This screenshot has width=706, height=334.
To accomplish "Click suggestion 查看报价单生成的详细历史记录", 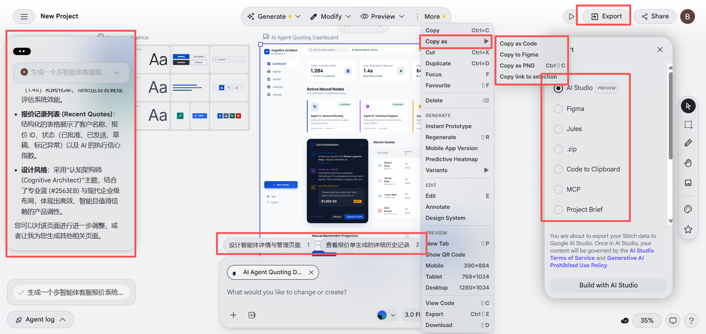I will pos(372,245).
